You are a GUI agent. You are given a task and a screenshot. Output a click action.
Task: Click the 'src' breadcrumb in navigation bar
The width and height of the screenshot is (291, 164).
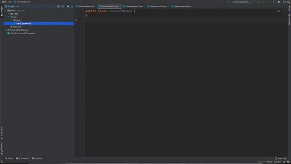(x=10, y=2)
